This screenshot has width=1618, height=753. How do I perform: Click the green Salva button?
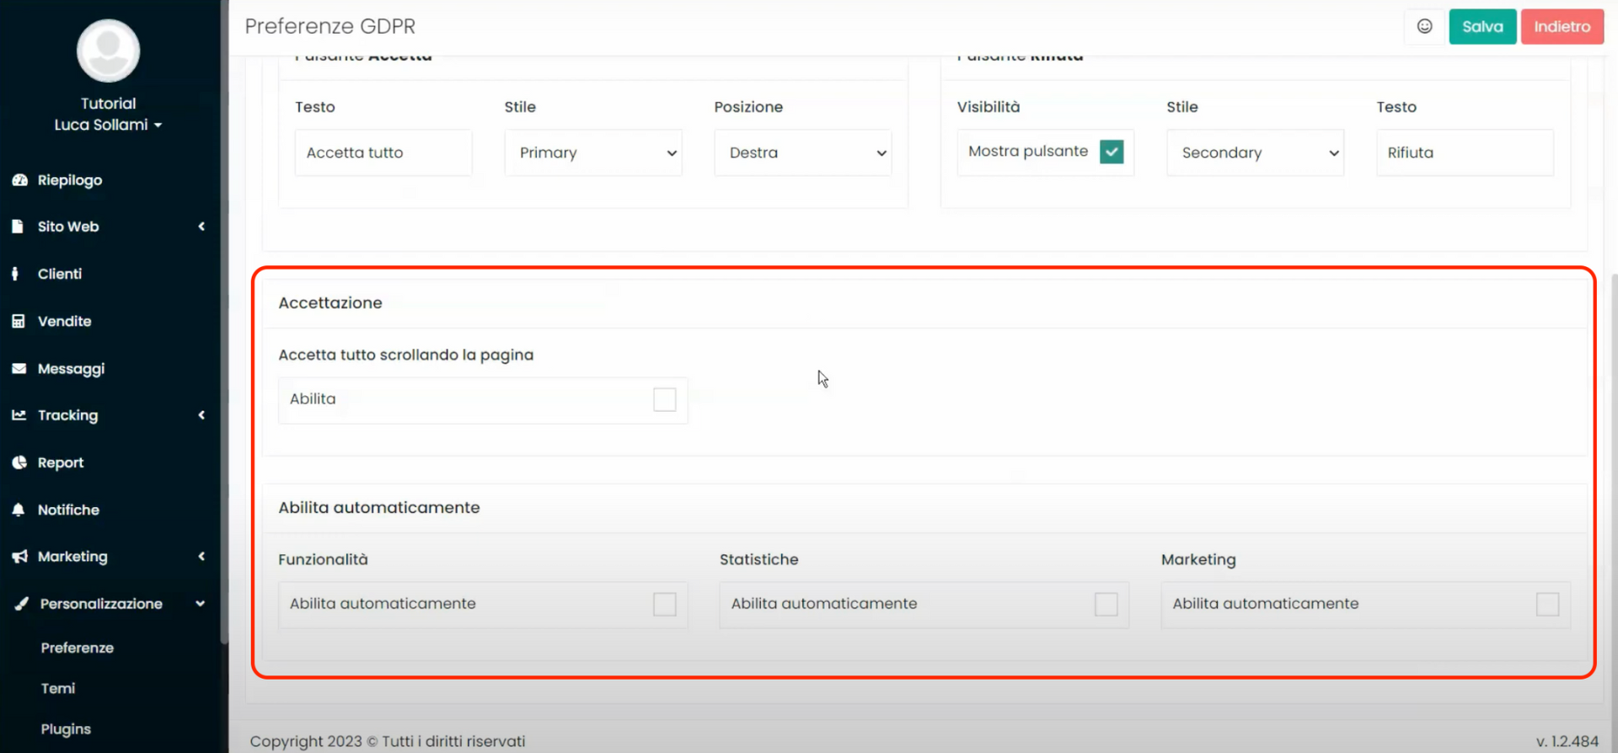(1482, 26)
